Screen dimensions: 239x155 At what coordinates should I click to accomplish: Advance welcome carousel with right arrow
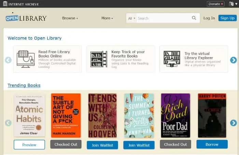pos(233,60)
